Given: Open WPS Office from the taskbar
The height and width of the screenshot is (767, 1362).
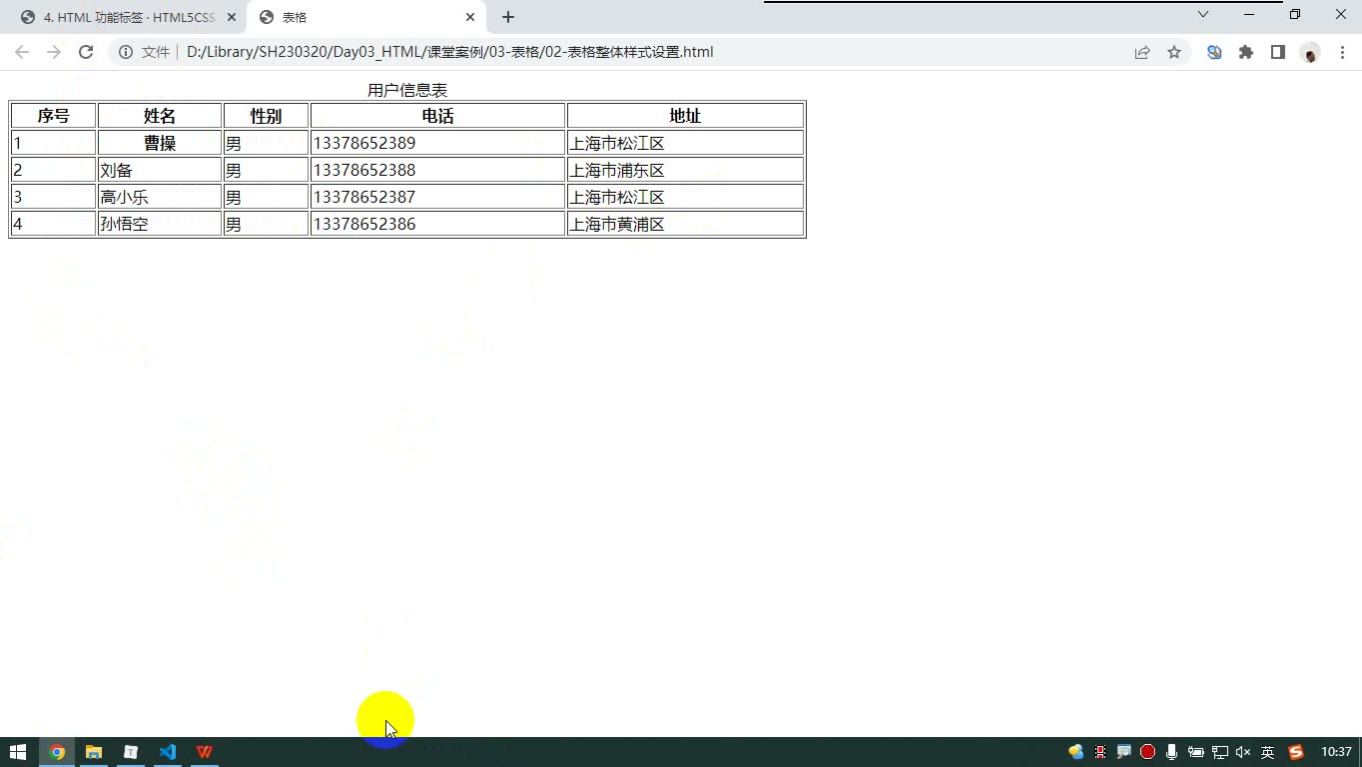Looking at the screenshot, I should [x=205, y=752].
